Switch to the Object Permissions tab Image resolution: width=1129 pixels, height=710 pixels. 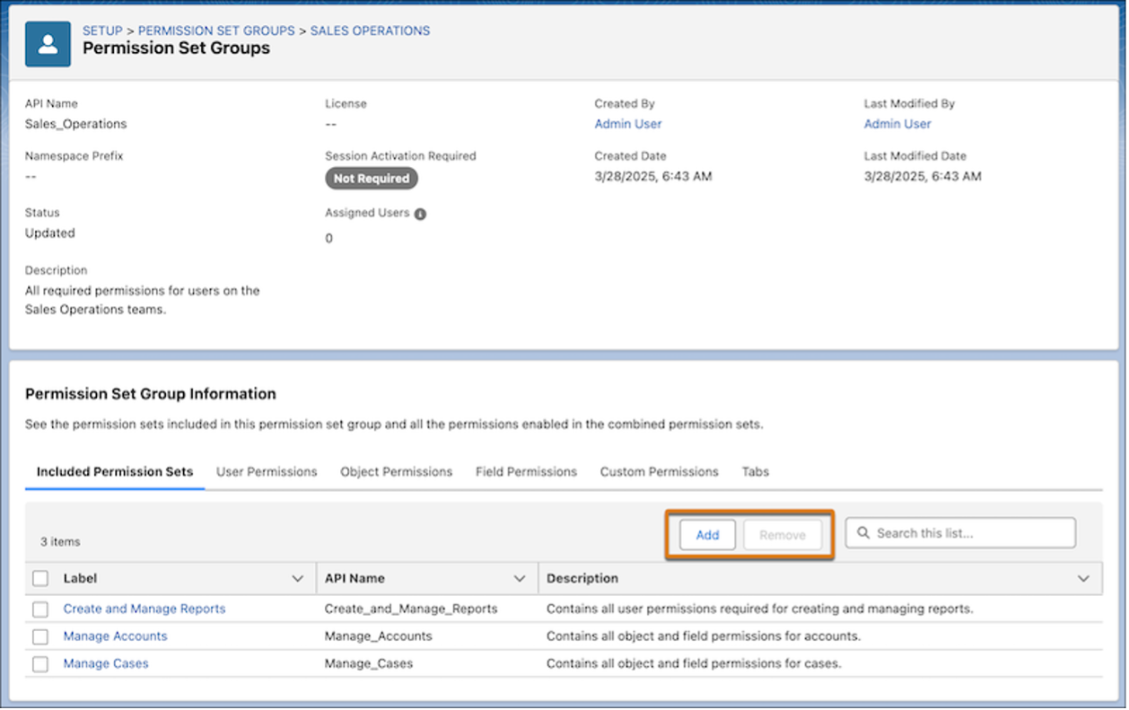(x=397, y=472)
